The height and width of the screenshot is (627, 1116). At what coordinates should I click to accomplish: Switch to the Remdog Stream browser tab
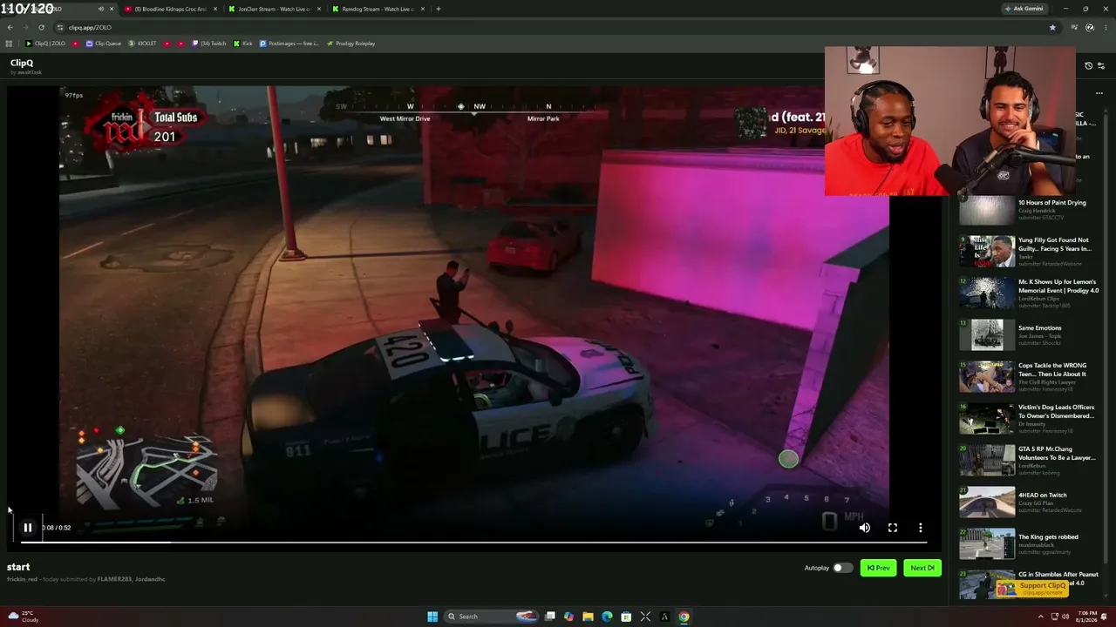tap(378, 9)
